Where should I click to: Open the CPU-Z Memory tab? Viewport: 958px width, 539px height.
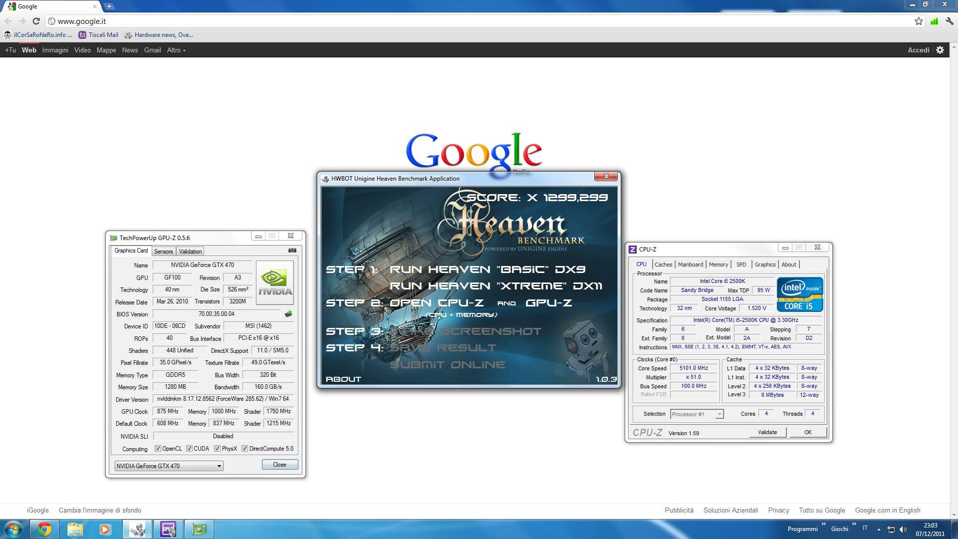pyautogui.click(x=718, y=265)
